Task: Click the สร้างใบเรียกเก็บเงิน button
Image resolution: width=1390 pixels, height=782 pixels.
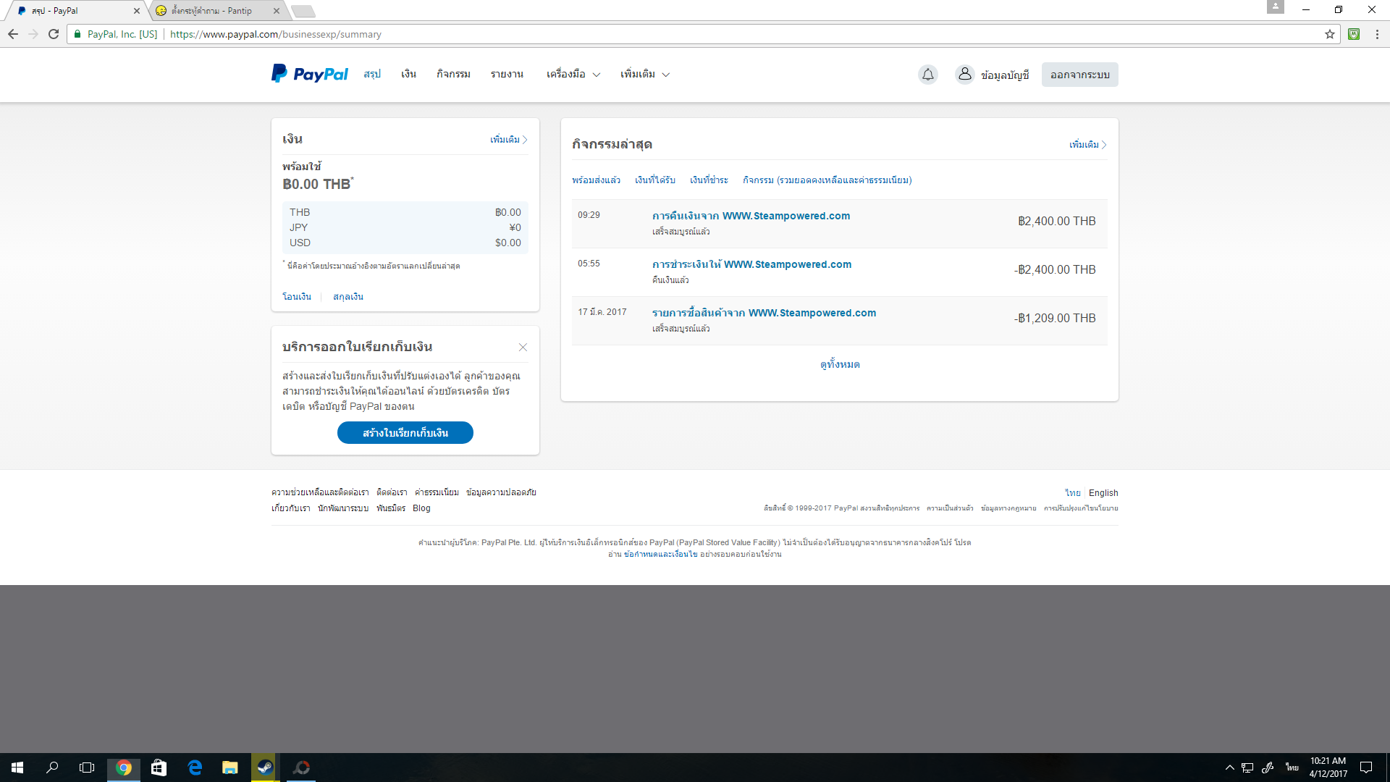Action: (405, 433)
